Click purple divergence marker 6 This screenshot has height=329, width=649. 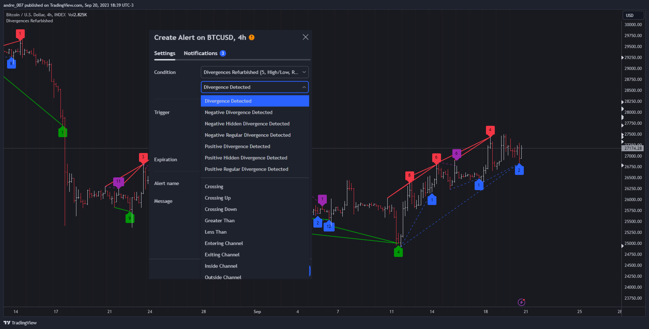point(457,154)
